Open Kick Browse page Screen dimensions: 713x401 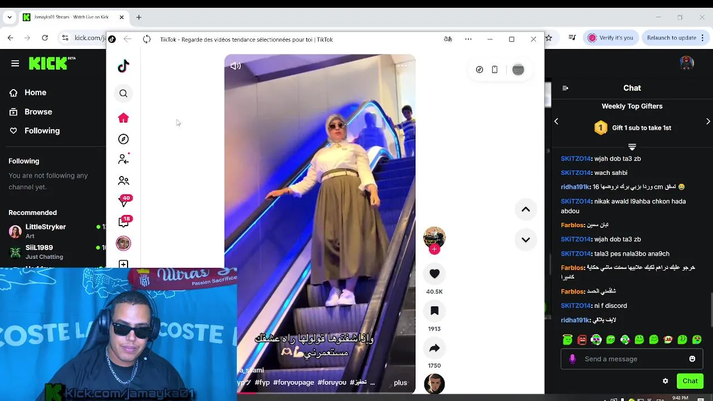pyautogui.click(x=38, y=111)
